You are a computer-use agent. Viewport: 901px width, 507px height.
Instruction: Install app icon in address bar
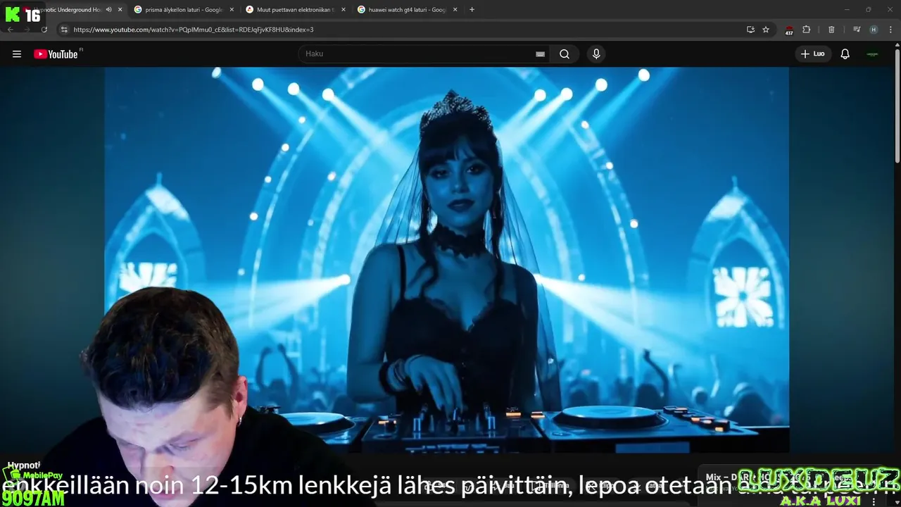(750, 30)
